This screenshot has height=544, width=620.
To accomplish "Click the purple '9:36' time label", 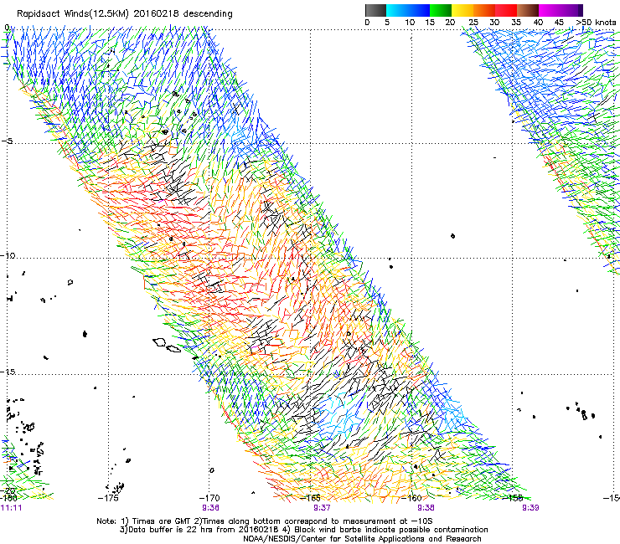I will click(211, 508).
